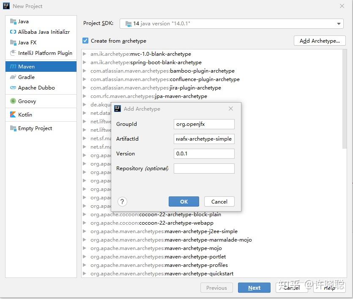Select Alibaba Java Initializr project type

(x=41, y=32)
